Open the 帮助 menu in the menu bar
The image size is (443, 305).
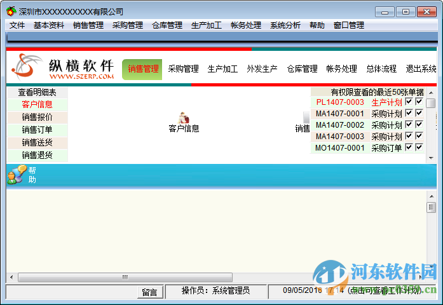[317, 25]
